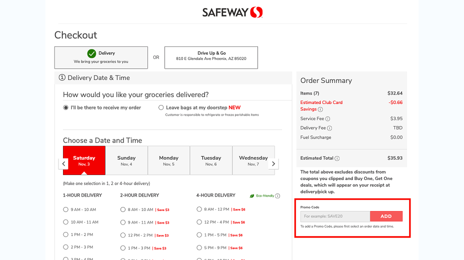Select the Sunday Nov 4 date tab
This screenshot has height=260, width=464.
click(x=126, y=160)
